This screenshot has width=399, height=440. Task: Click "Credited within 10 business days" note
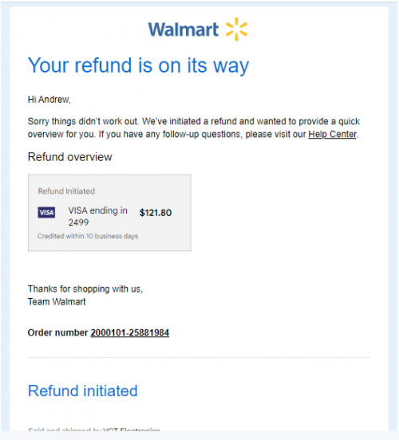coord(88,236)
